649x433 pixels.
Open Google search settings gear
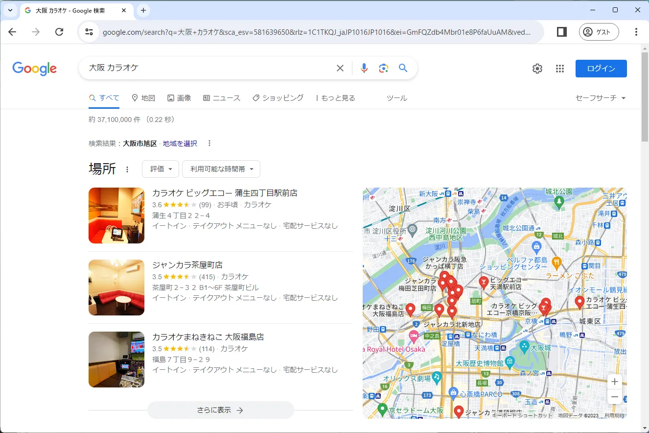(537, 69)
